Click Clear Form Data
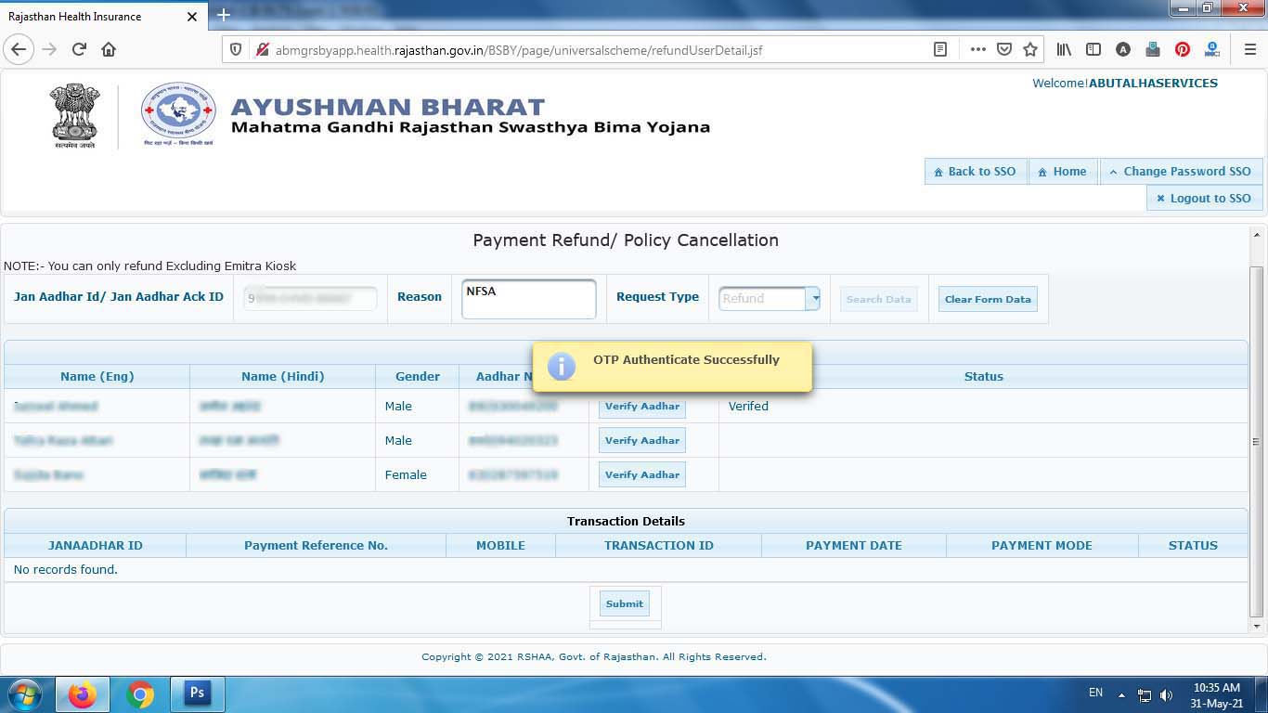The image size is (1268, 713). (988, 299)
